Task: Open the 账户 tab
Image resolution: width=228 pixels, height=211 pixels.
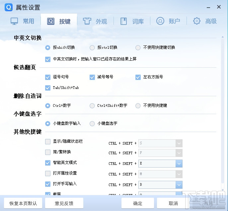Action: click(168, 21)
